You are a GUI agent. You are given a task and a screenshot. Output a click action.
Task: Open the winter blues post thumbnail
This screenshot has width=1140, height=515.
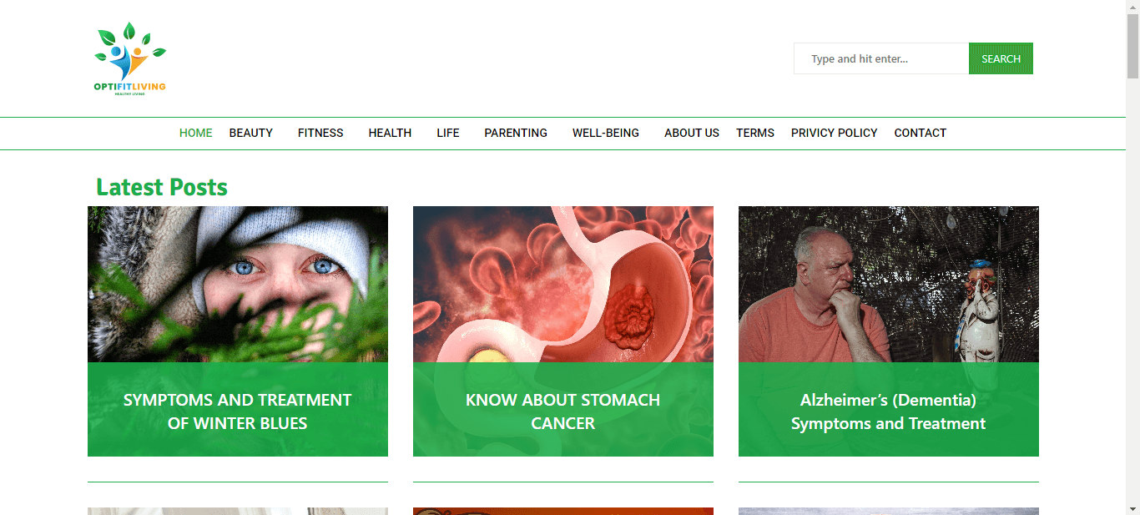pyautogui.click(x=238, y=284)
